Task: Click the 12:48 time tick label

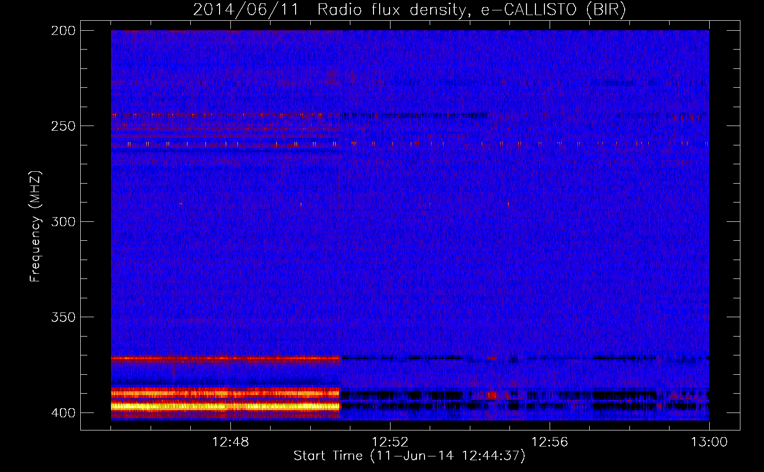Action: tap(230, 442)
